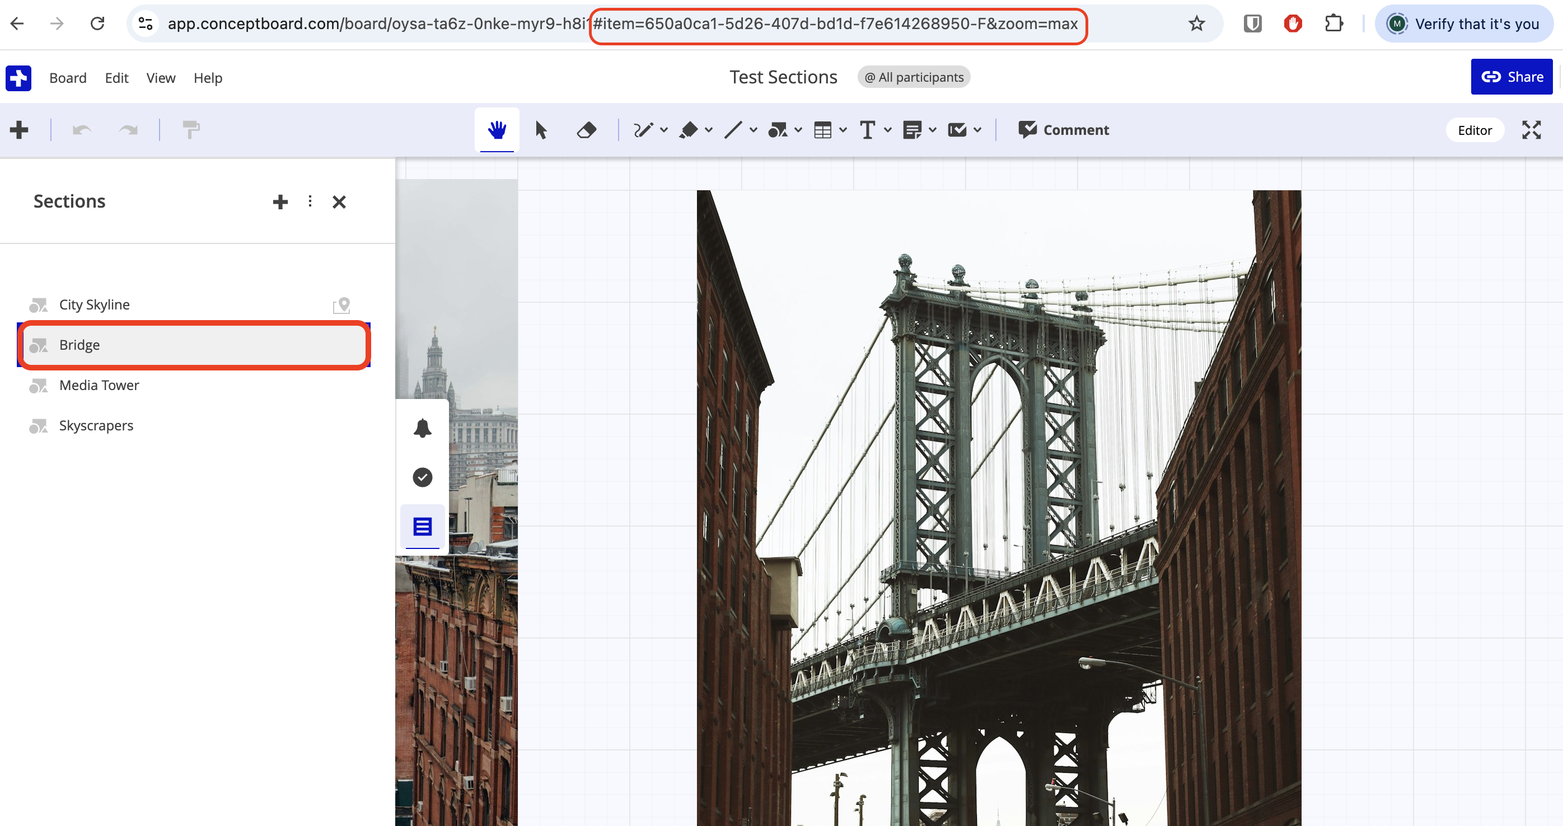Pick the Highlighter tool
Screen dimensions: 1563x826
coord(689,129)
